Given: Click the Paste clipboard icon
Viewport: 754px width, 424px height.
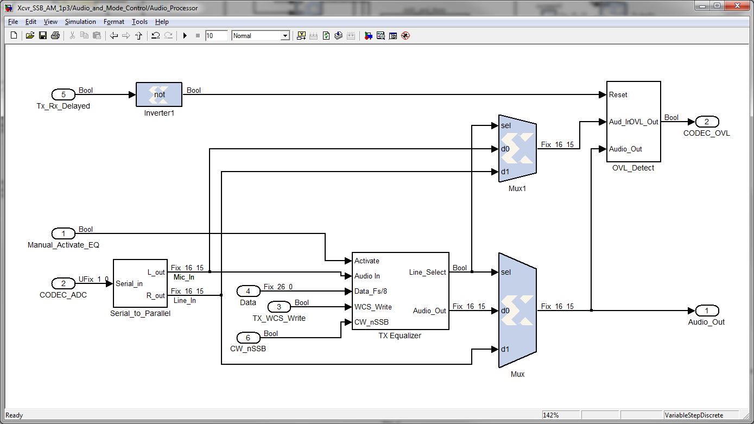Looking at the screenshot, I should [x=97, y=36].
